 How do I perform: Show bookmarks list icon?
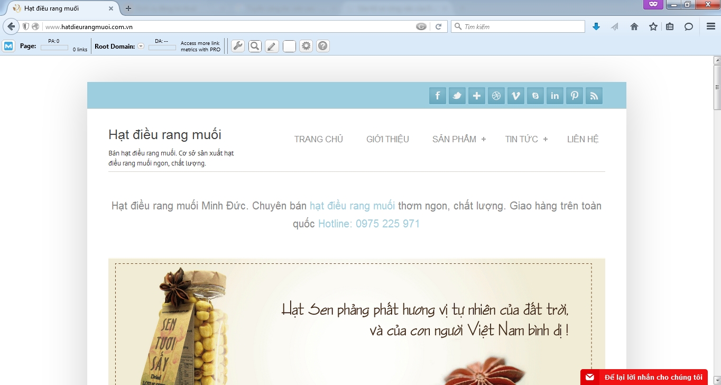point(670,26)
